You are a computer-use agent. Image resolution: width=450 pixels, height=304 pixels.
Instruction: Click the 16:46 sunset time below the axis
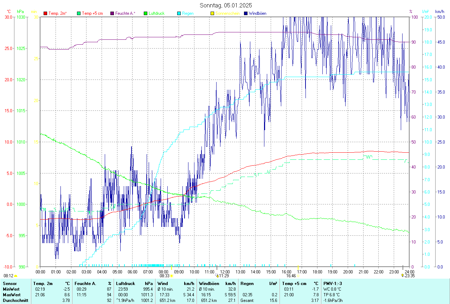tap(291, 276)
